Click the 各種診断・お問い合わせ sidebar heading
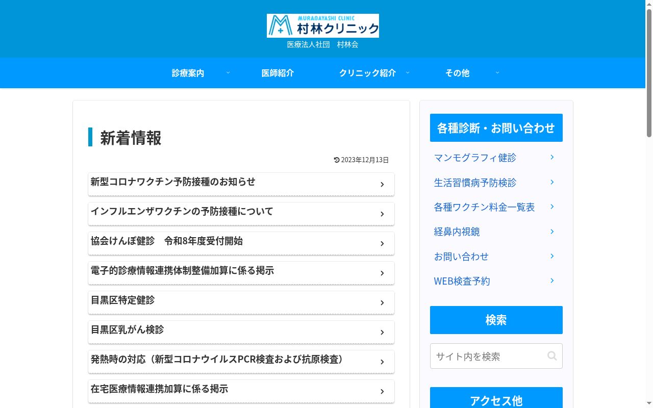The width and height of the screenshot is (653, 408). point(496,127)
